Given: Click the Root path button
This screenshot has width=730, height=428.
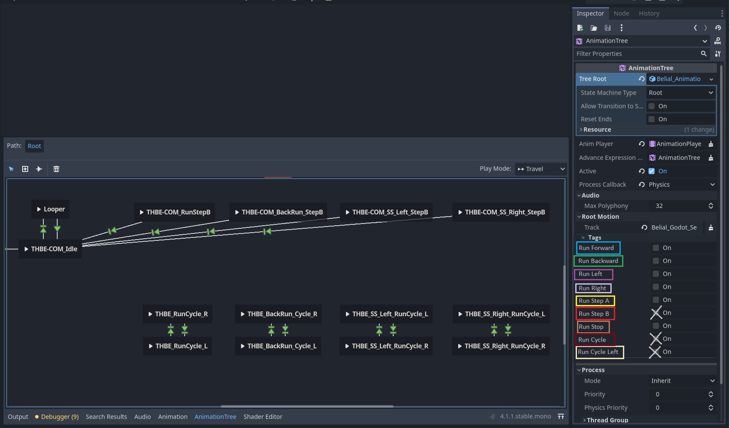Looking at the screenshot, I should pyautogui.click(x=34, y=146).
